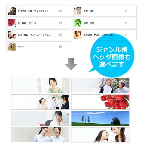142x150 pixels.
Task: Click the businessman thumbnail icon
Action: click(12, 11)
